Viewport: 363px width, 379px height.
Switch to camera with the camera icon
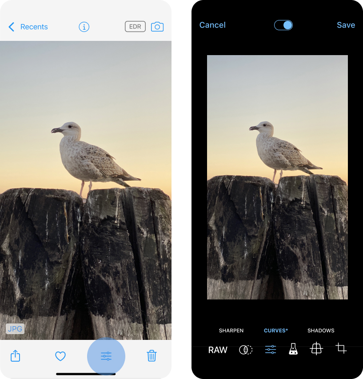(157, 27)
